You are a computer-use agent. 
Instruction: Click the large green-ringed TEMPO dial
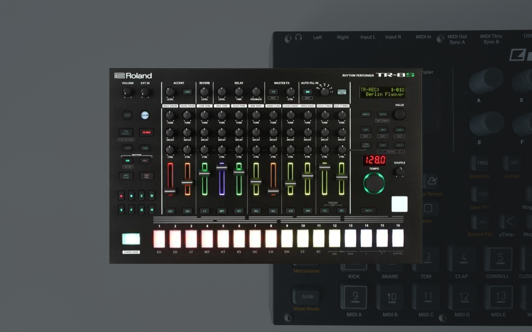point(374,183)
